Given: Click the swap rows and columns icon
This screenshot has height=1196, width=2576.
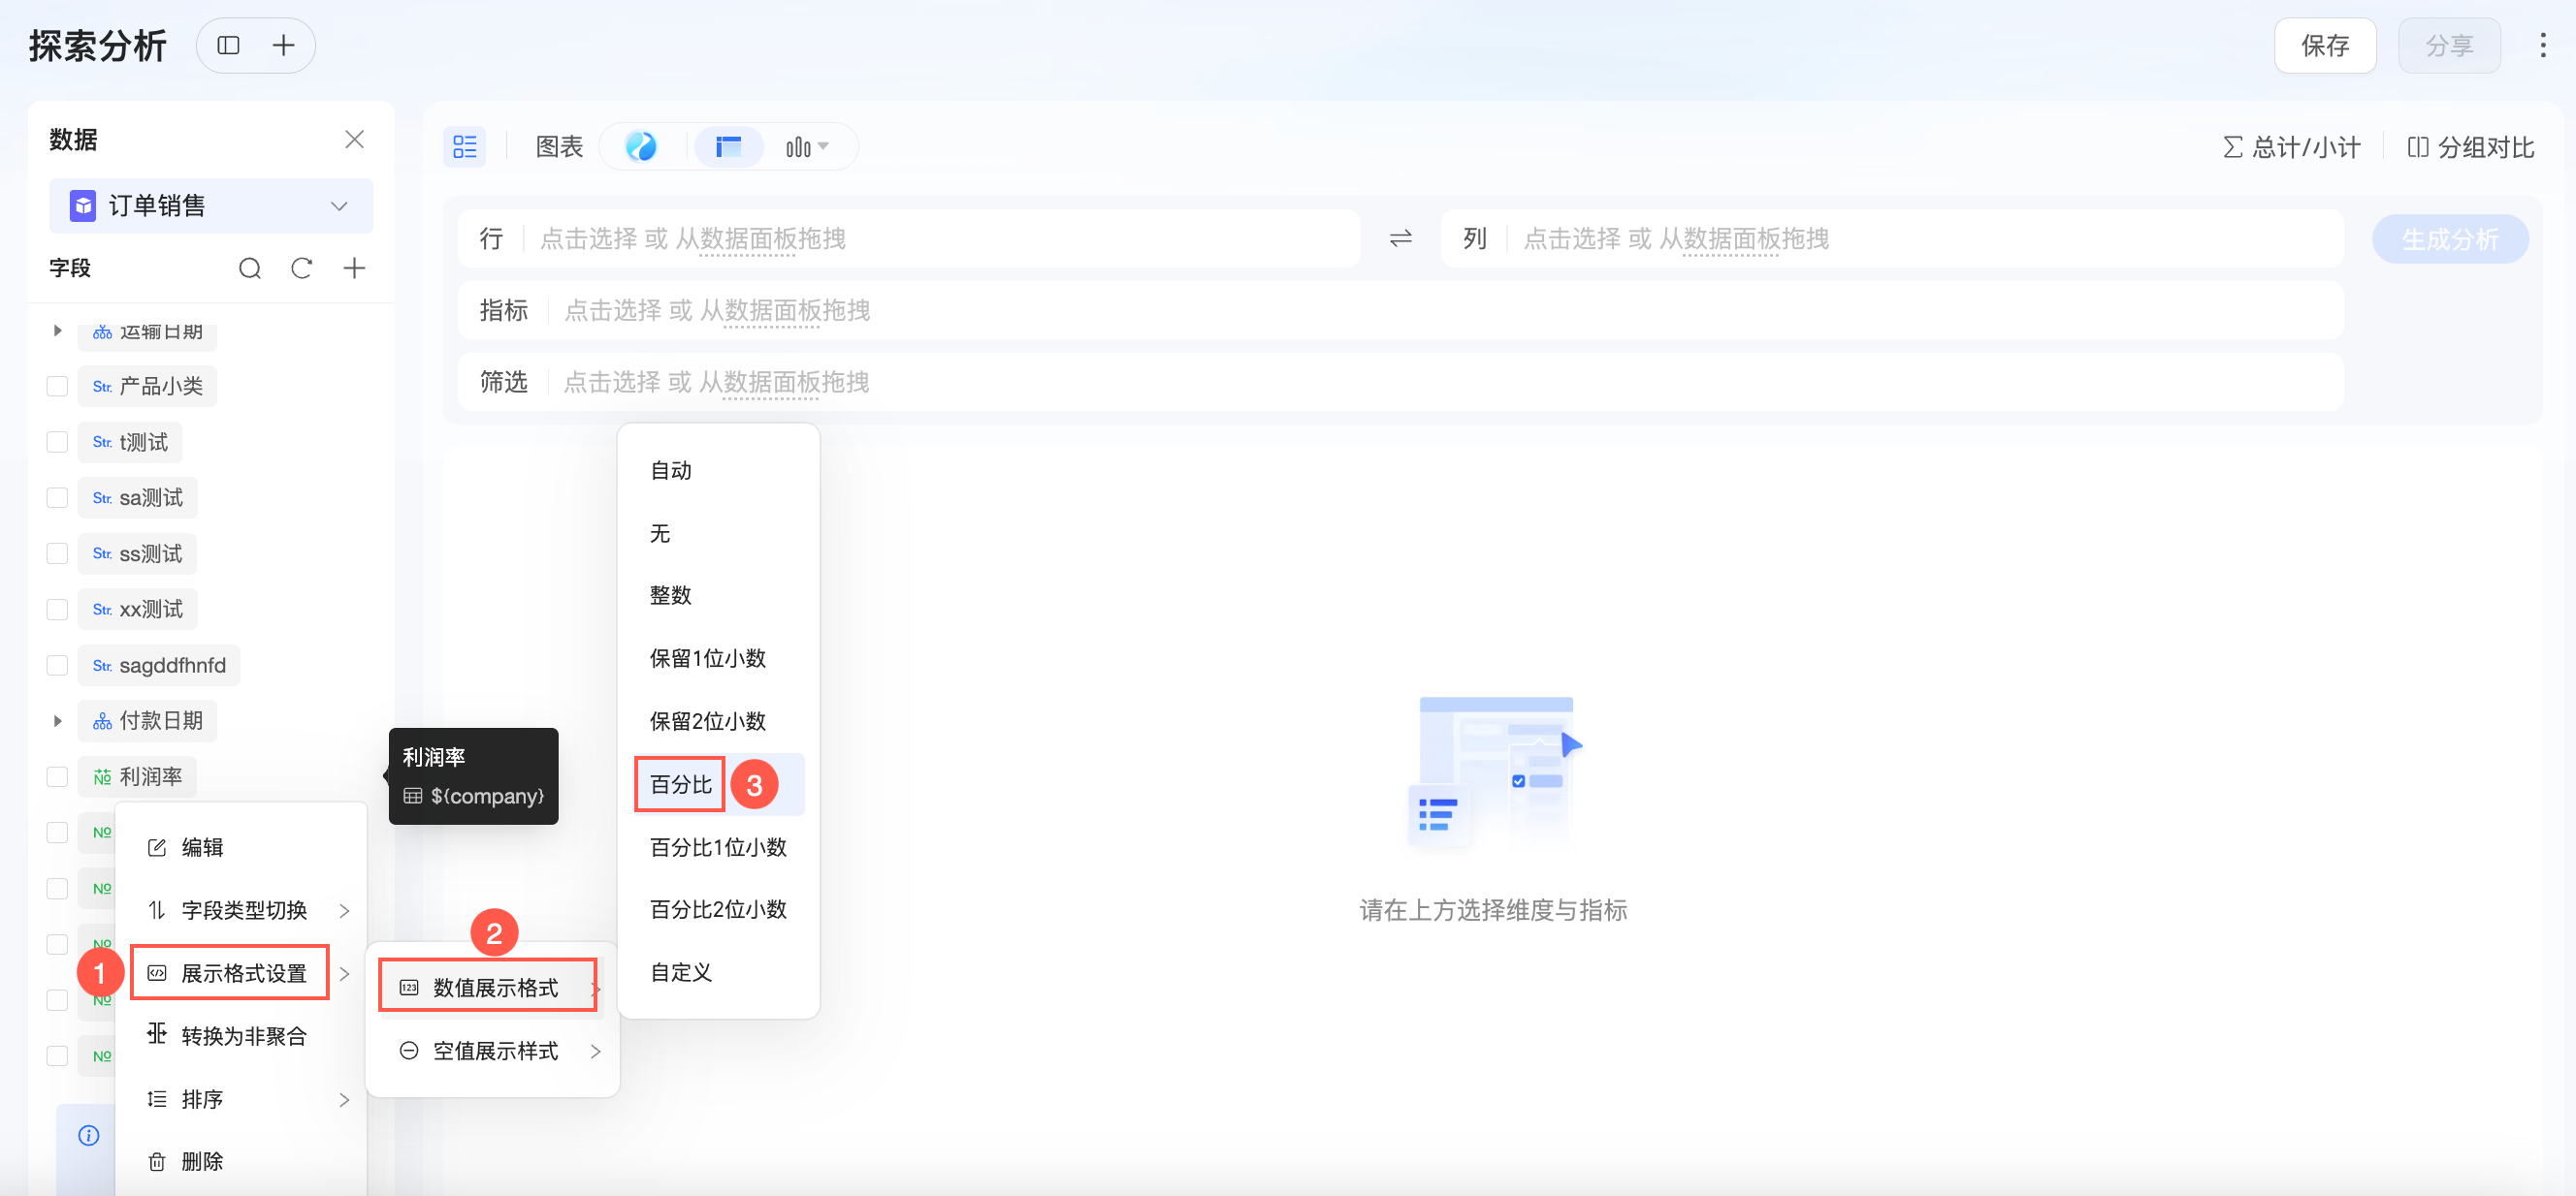Looking at the screenshot, I should (1400, 237).
